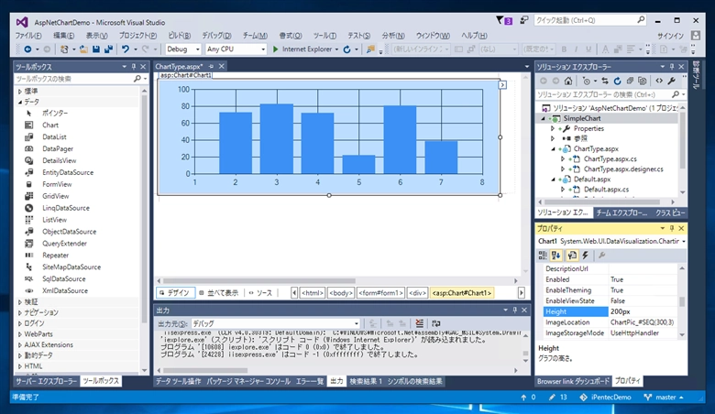Toggle auto-hide pin on Solution Explorer panel
Viewport: 715px width, 414px height.
click(672, 67)
